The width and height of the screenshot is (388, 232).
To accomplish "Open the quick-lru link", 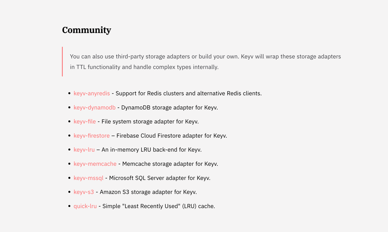I will [x=85, y=206].
